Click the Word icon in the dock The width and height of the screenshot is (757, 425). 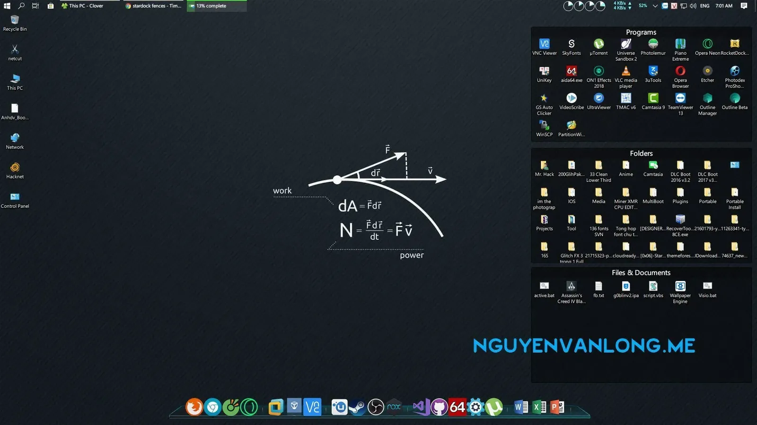[x=521, y=407]
